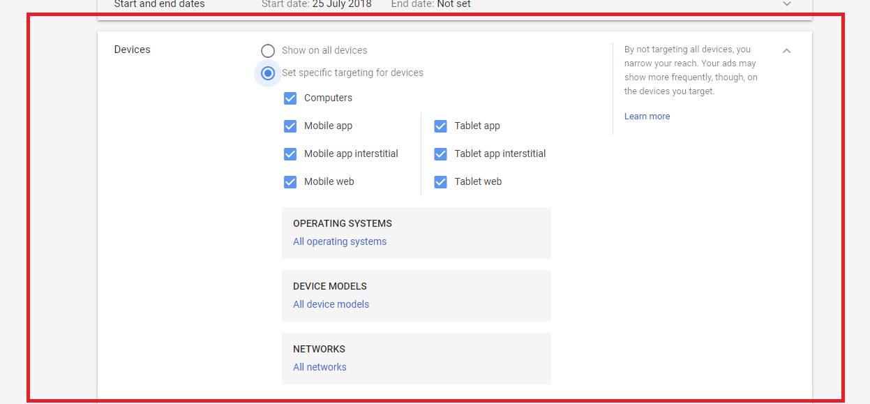Open All operating systems link
Viewport: 870px width, 404px height.
[340, 241]
